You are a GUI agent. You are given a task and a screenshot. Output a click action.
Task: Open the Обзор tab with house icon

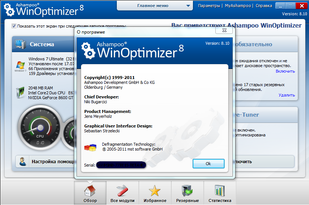(90, 193)
